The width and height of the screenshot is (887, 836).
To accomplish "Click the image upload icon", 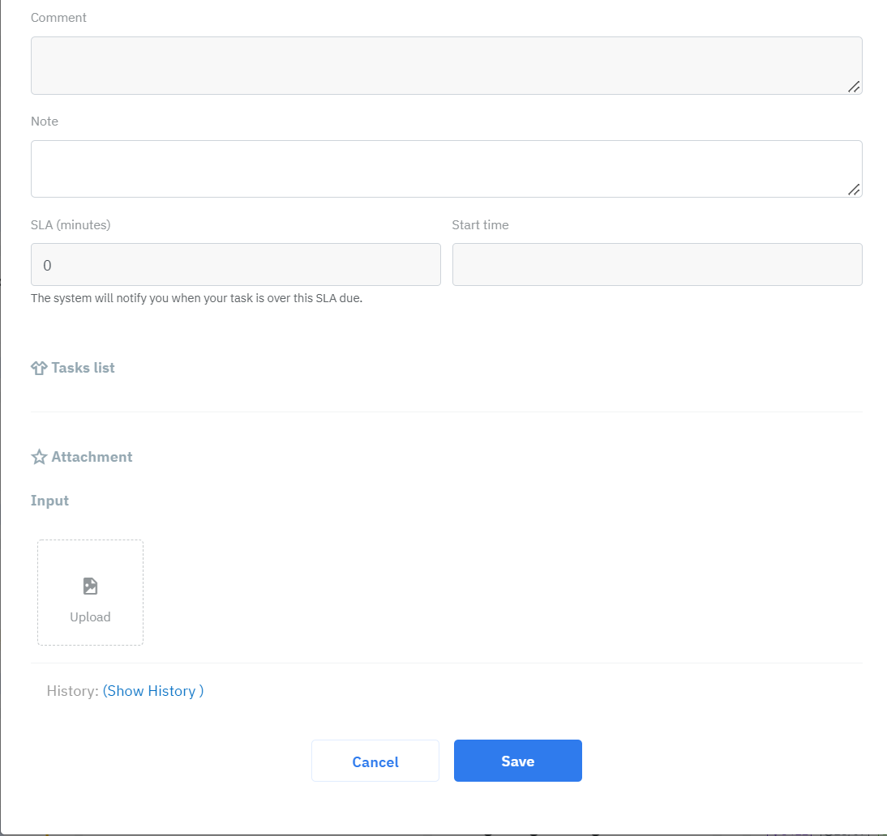I will (90, 586).
